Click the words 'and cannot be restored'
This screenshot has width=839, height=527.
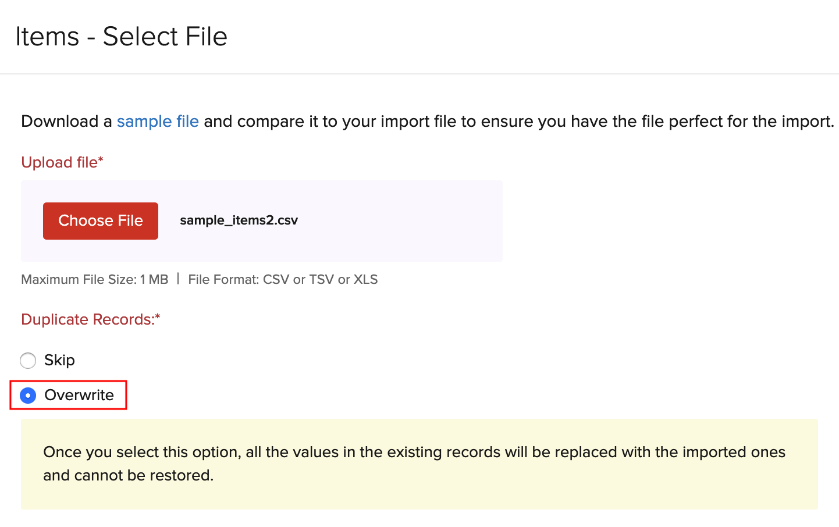pyautogui.click(x=128, y=476)
